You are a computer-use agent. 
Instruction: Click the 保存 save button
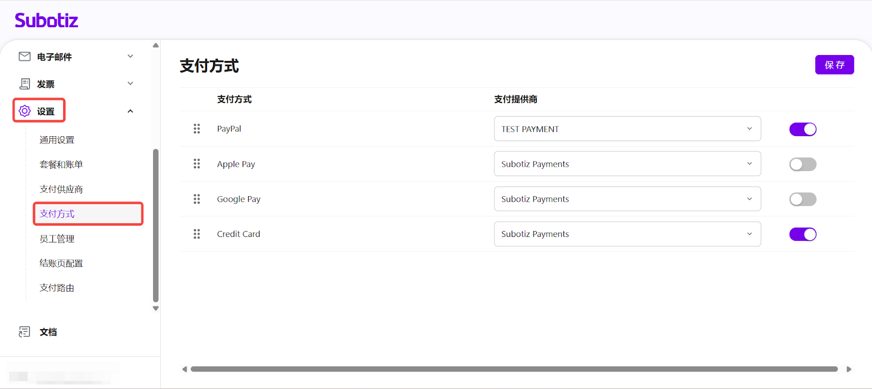[834, 65]
